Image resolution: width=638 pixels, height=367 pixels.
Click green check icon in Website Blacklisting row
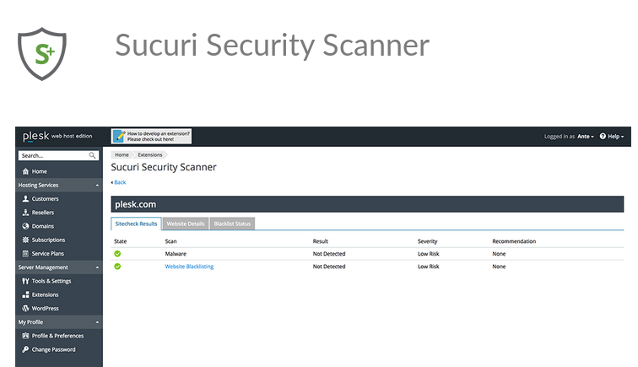117,267
